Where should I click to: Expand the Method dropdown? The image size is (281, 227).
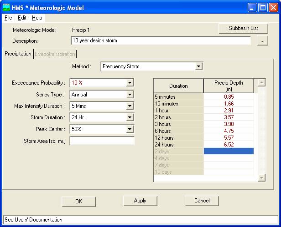tap(198, 67)
